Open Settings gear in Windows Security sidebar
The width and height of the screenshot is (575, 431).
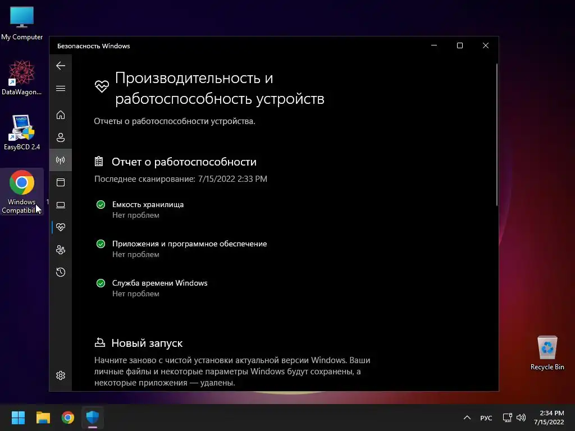pyautogui.click(x=61, y=375)
